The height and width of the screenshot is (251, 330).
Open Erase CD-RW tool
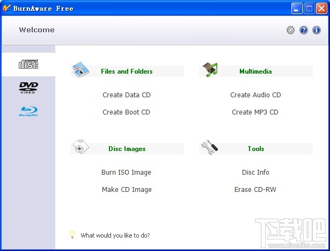click(x=255, y=190)
